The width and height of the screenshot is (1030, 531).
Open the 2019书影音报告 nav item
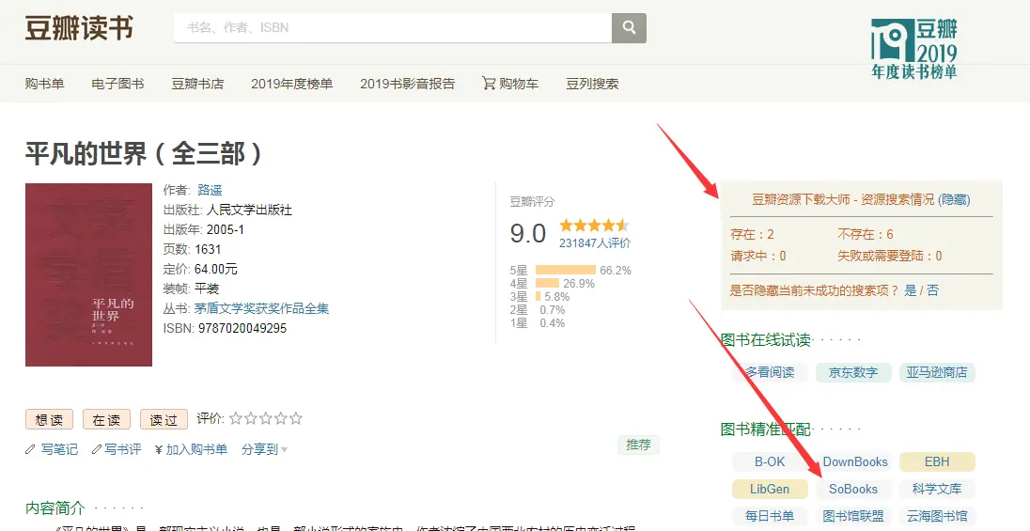pyautogui.click(x=407, y=84)
